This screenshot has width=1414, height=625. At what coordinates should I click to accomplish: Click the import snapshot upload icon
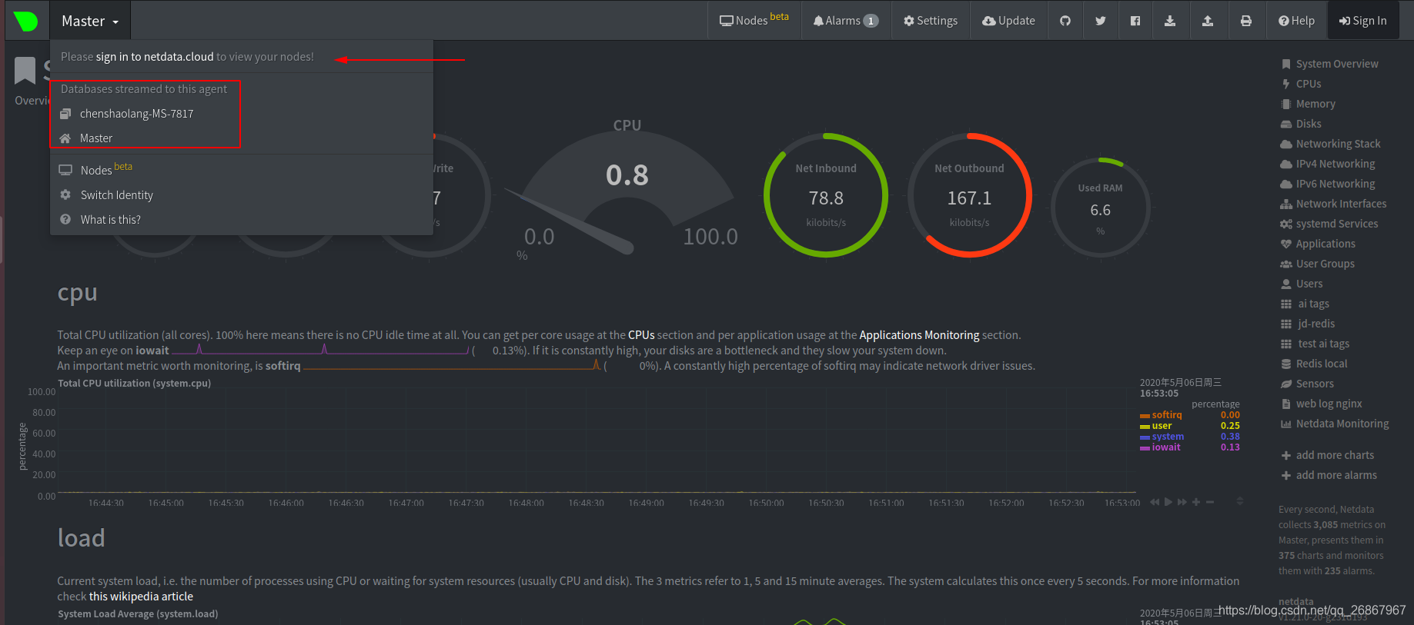tap(1208, 21)
